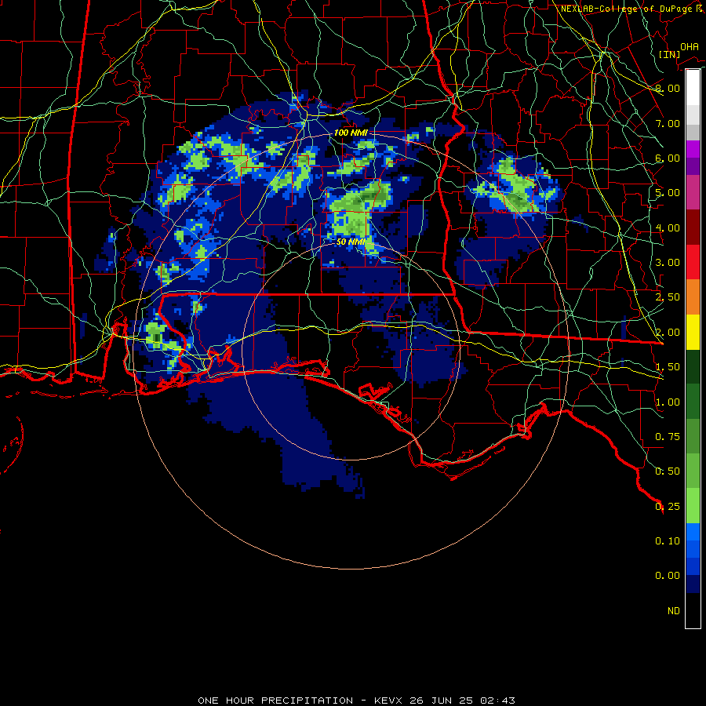Click the 8.00 legend value
The height and width of the screenshot is (706, 706).
(x=668, y=88)
